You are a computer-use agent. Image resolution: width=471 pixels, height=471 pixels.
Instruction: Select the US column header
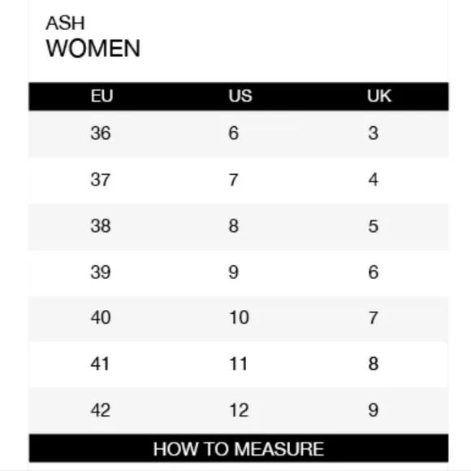pos(240,96)
